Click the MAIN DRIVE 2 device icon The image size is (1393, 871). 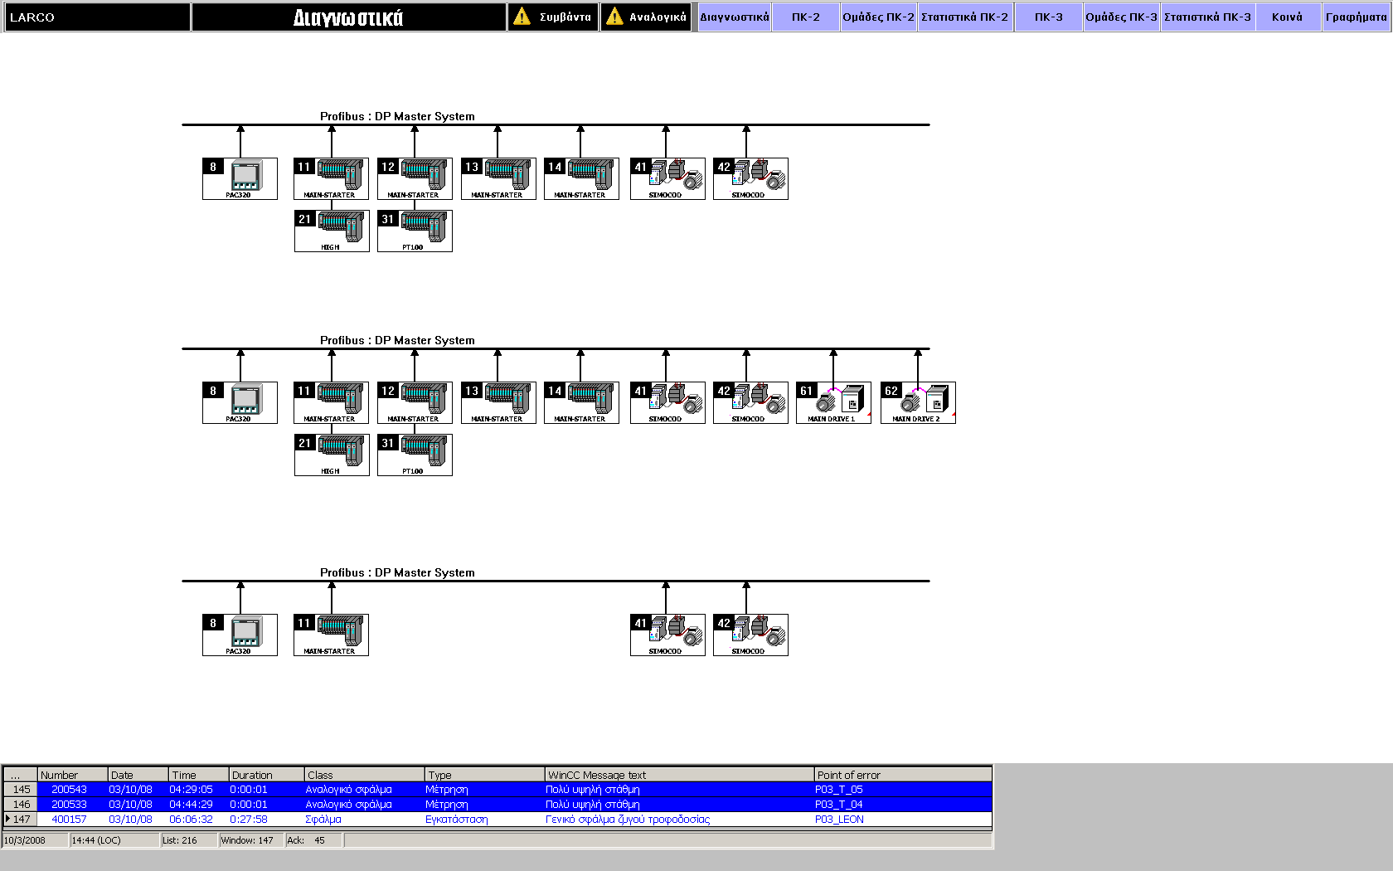918,402
